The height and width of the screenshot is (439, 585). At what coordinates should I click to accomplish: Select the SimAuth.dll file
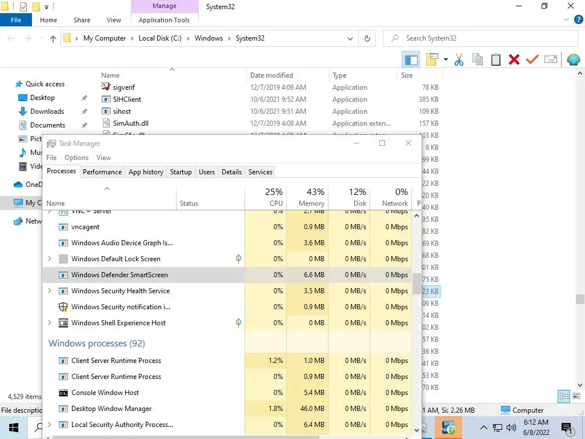(131, 123)
